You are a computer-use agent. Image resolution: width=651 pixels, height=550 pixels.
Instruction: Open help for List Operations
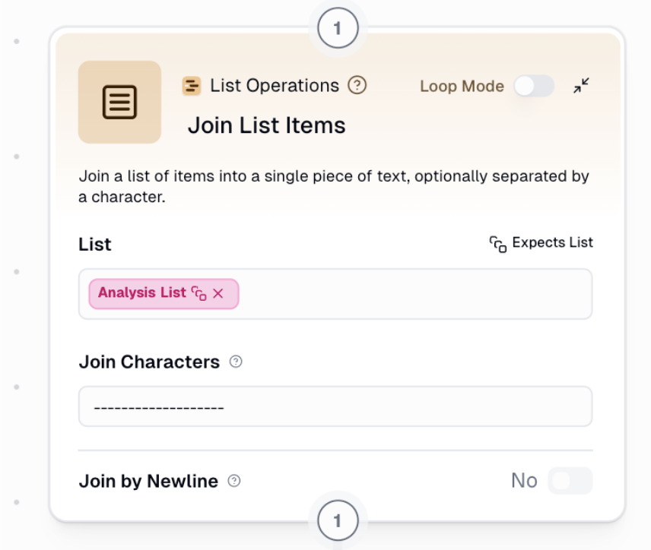pos(357,85)
